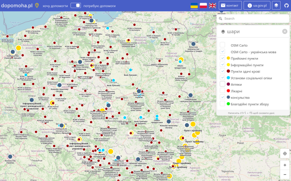This screenshot has height=181, width=291.
Task: Open the layers icon in header
Action: [x=276, y=5]
